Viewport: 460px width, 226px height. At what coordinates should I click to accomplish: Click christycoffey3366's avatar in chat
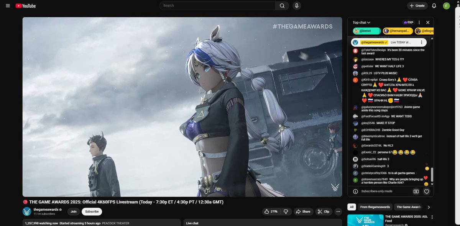click(x=355, y=173)
